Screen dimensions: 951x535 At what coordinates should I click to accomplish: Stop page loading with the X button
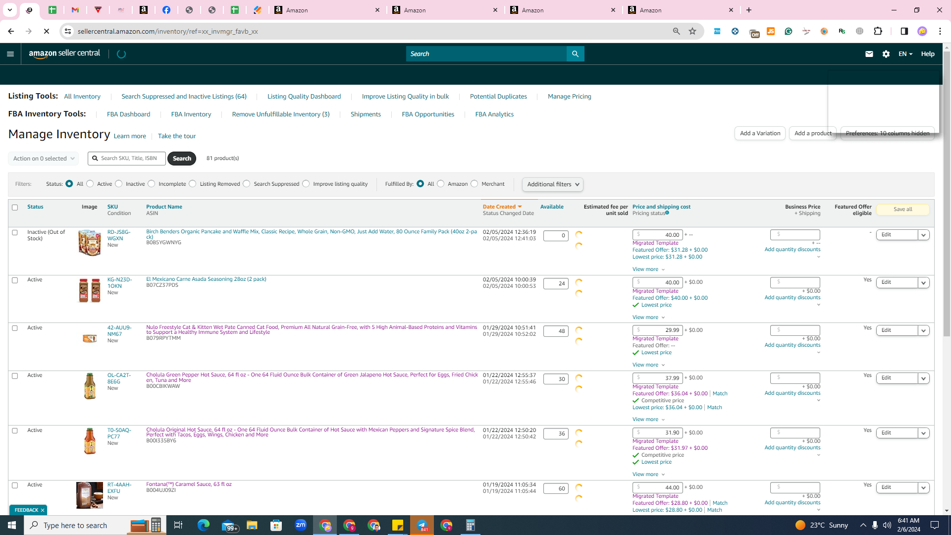tap(47, 31)
